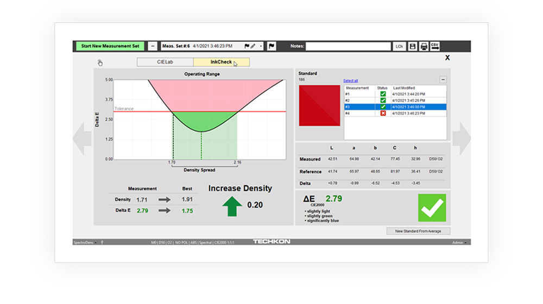
Task: Click the flag button beside measurement set dropdown
Action: pyautogui.click(x=272, y=47)
